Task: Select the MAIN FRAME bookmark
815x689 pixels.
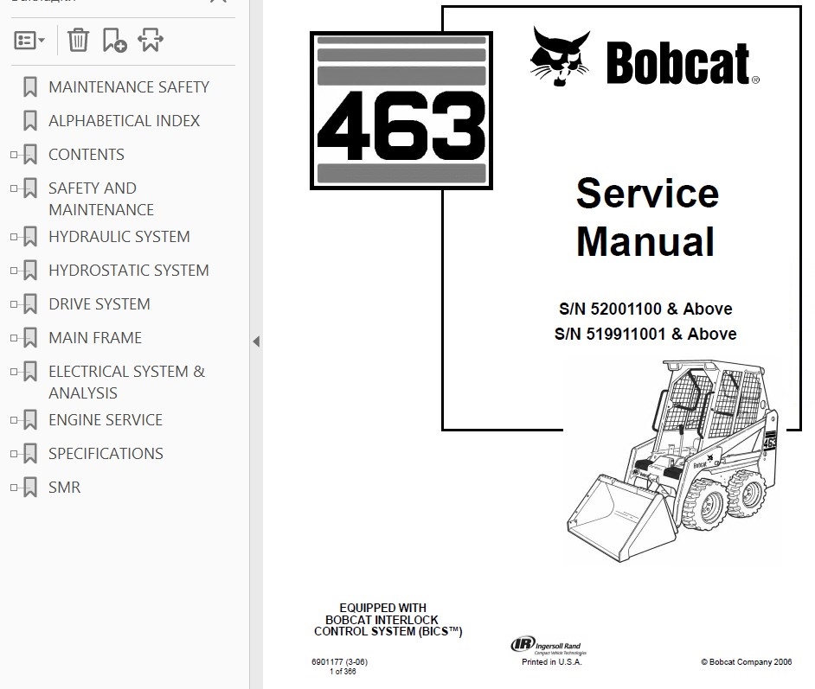Action: pyautogui.click(x=94, y=338)
